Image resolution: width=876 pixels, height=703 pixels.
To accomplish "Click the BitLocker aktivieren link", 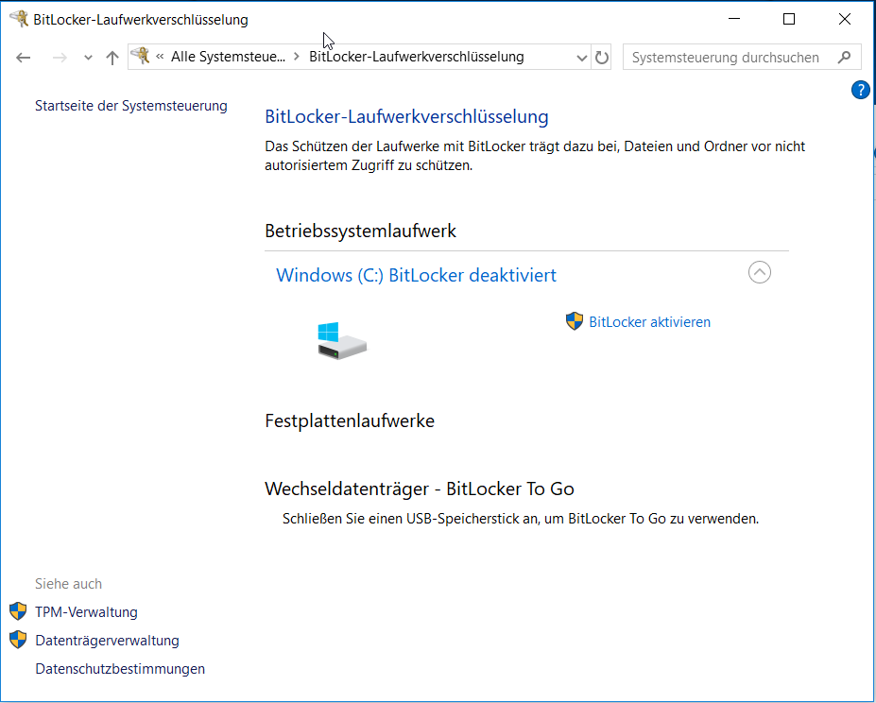I will click(x=649, y=322).
